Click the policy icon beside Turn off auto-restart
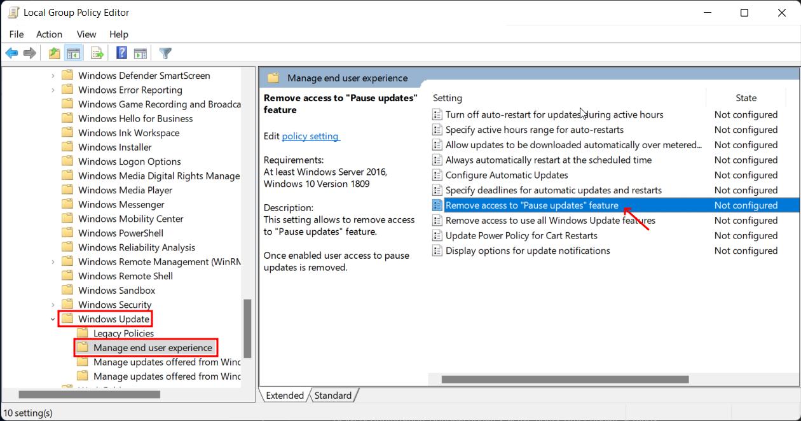This screenshot has width=801, height=421. tap(437, 114)
